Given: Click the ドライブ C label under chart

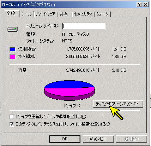Looking at the screenshot, I should [x=72, y=105].
